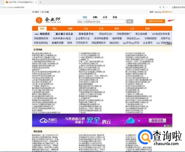
Task: Click the 网络营销推广 link
Action: click(124, 34)
